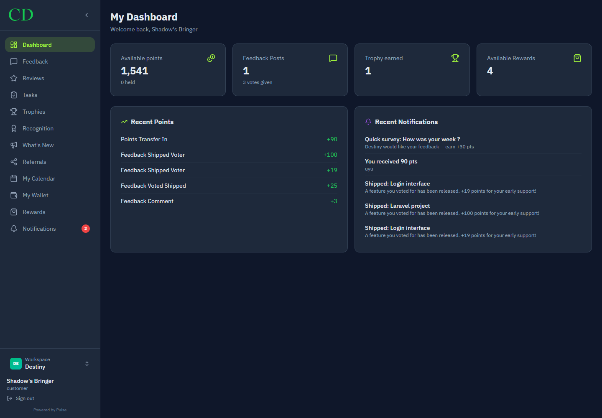Image resolution: width=602 pixels, height=418 pixels.
Task: Click the My Calendar icon
Action: click(x=14, y=178)
